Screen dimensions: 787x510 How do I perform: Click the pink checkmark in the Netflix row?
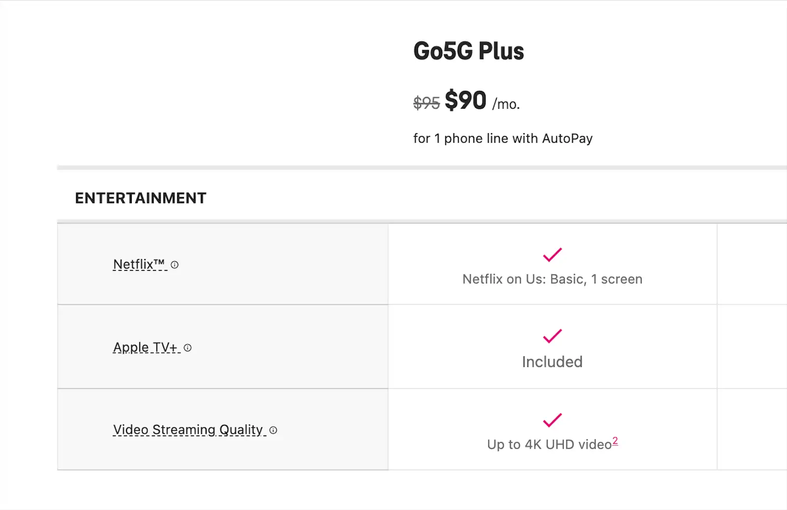click(x=552, y=254)
